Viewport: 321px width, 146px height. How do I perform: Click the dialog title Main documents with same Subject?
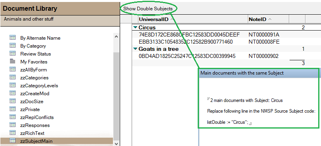(242, 73)
